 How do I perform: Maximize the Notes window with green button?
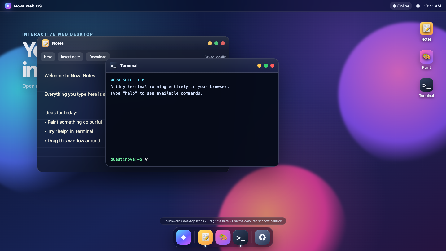pyautogui.click(x=216, y=43)
